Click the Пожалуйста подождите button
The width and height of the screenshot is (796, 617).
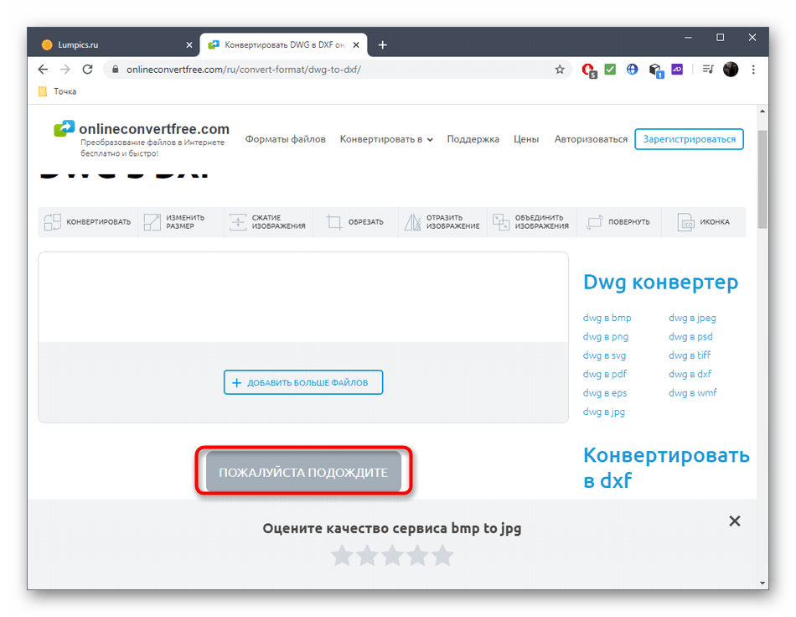(303, 472)
